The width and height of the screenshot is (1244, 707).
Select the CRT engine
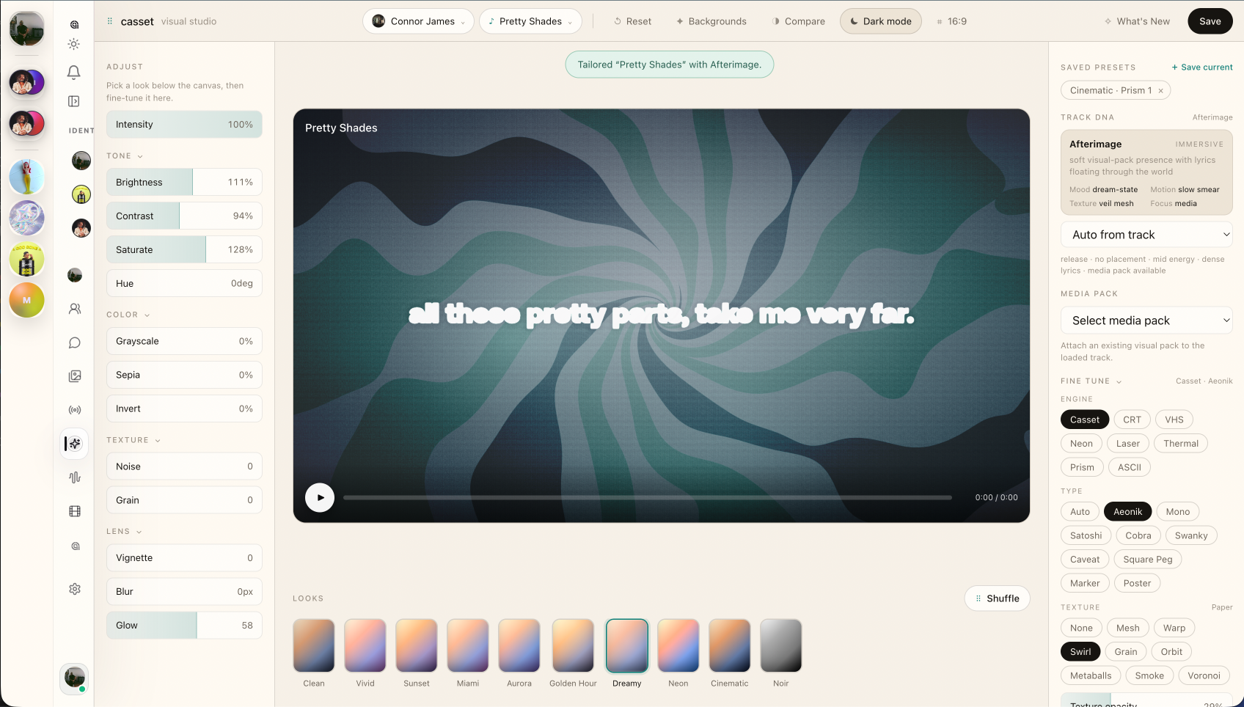[1132, 420]
